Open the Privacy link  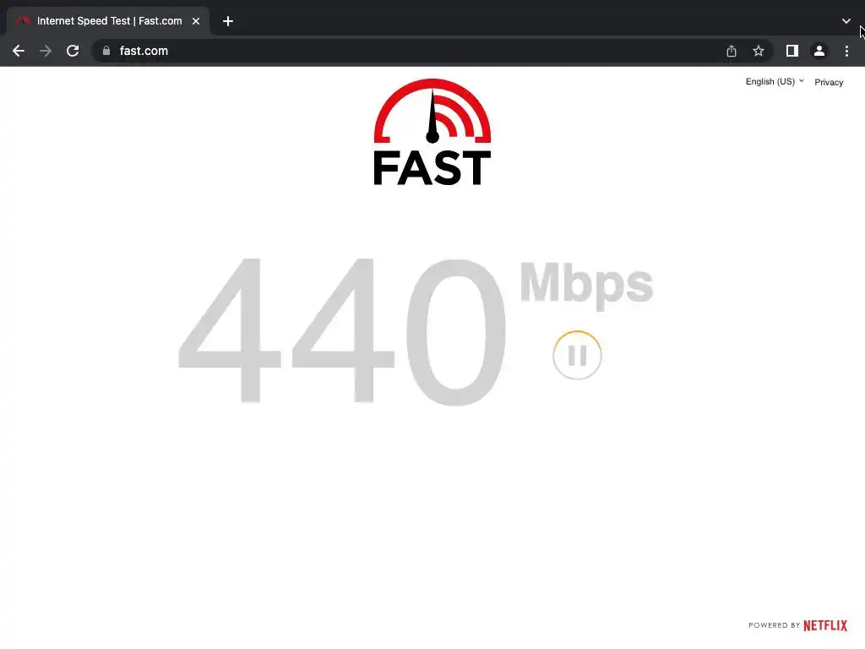[x=829, y=82]
